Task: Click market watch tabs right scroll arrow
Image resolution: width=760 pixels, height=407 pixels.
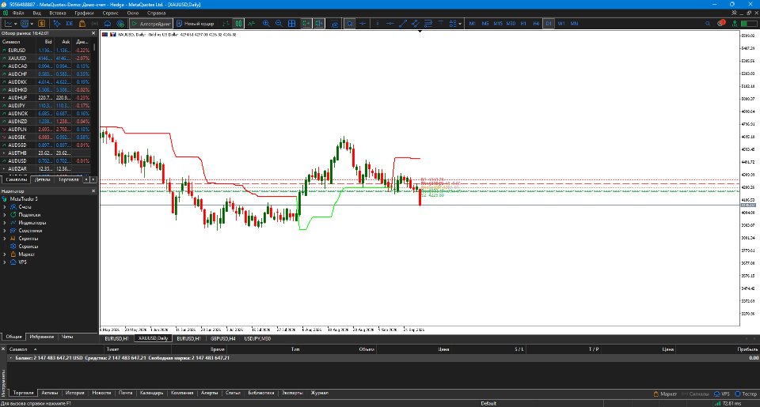Action: pyautogui.click(x=93, y=179)
